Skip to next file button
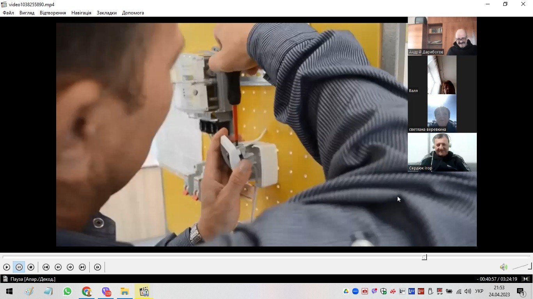Screen dimensions: 533x299 pos(82,267)
